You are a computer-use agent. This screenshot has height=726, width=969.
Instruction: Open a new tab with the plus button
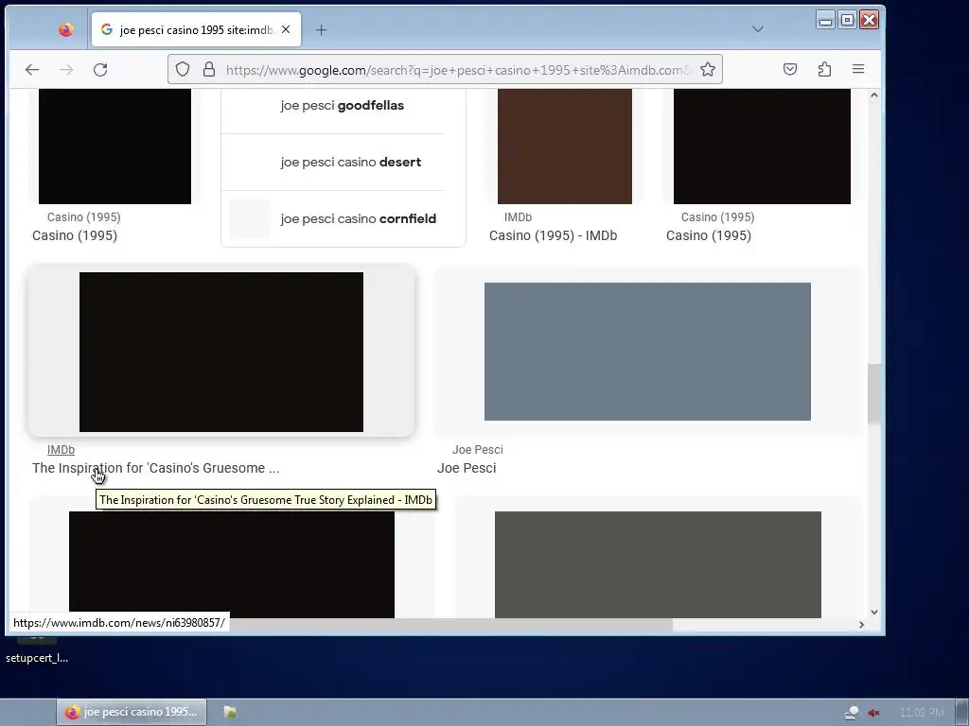pos(322,29)
